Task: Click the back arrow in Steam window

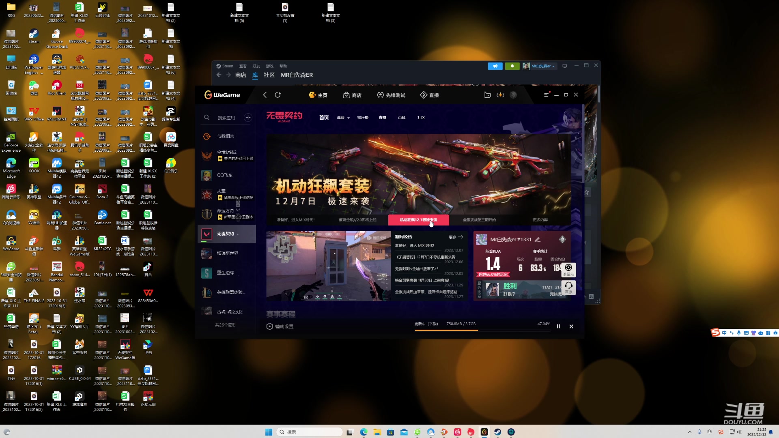Action: pyautogui.click(x=219, y=75)
